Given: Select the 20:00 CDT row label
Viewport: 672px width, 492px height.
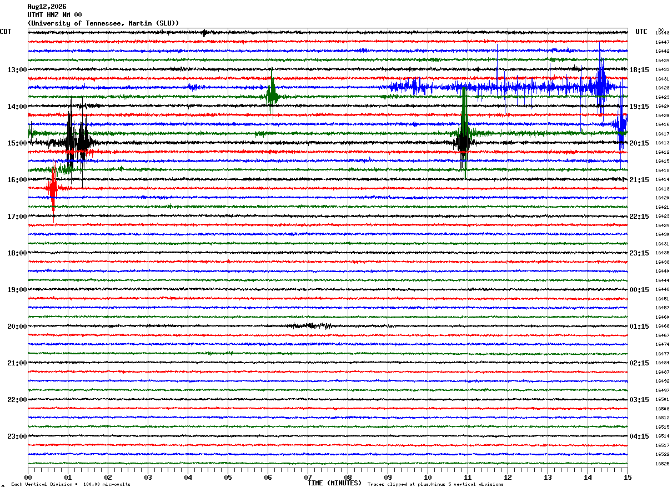Looking at the screenshot, I should click(17, 326).
